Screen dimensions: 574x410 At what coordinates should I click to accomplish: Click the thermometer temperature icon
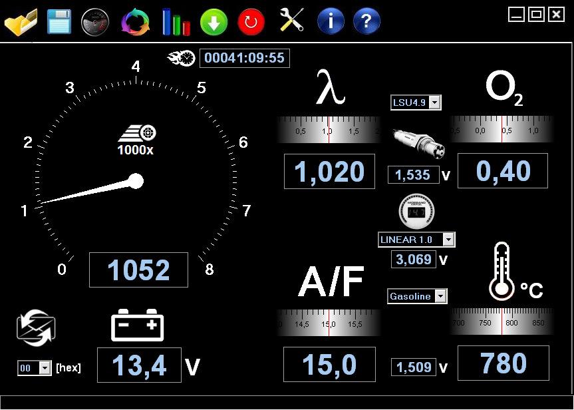click(x=501, y=271)
